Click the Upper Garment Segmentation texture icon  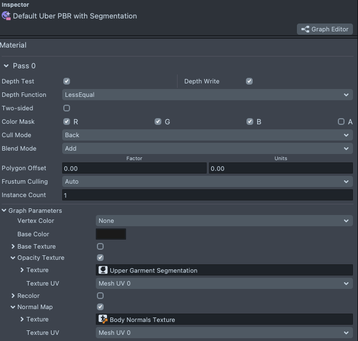click(x=103, y=270)
